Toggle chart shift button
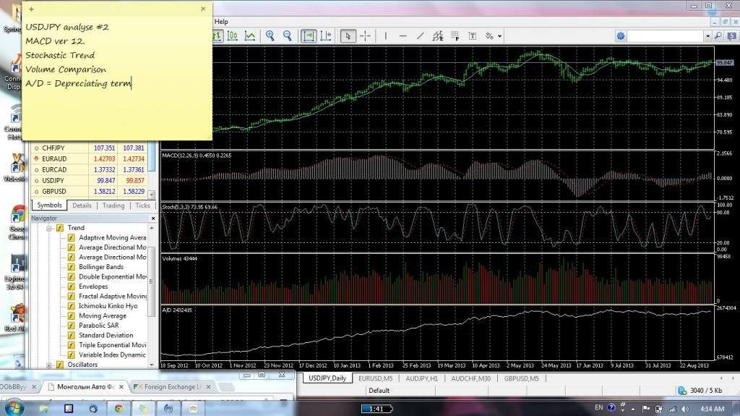 click(326, 35)
